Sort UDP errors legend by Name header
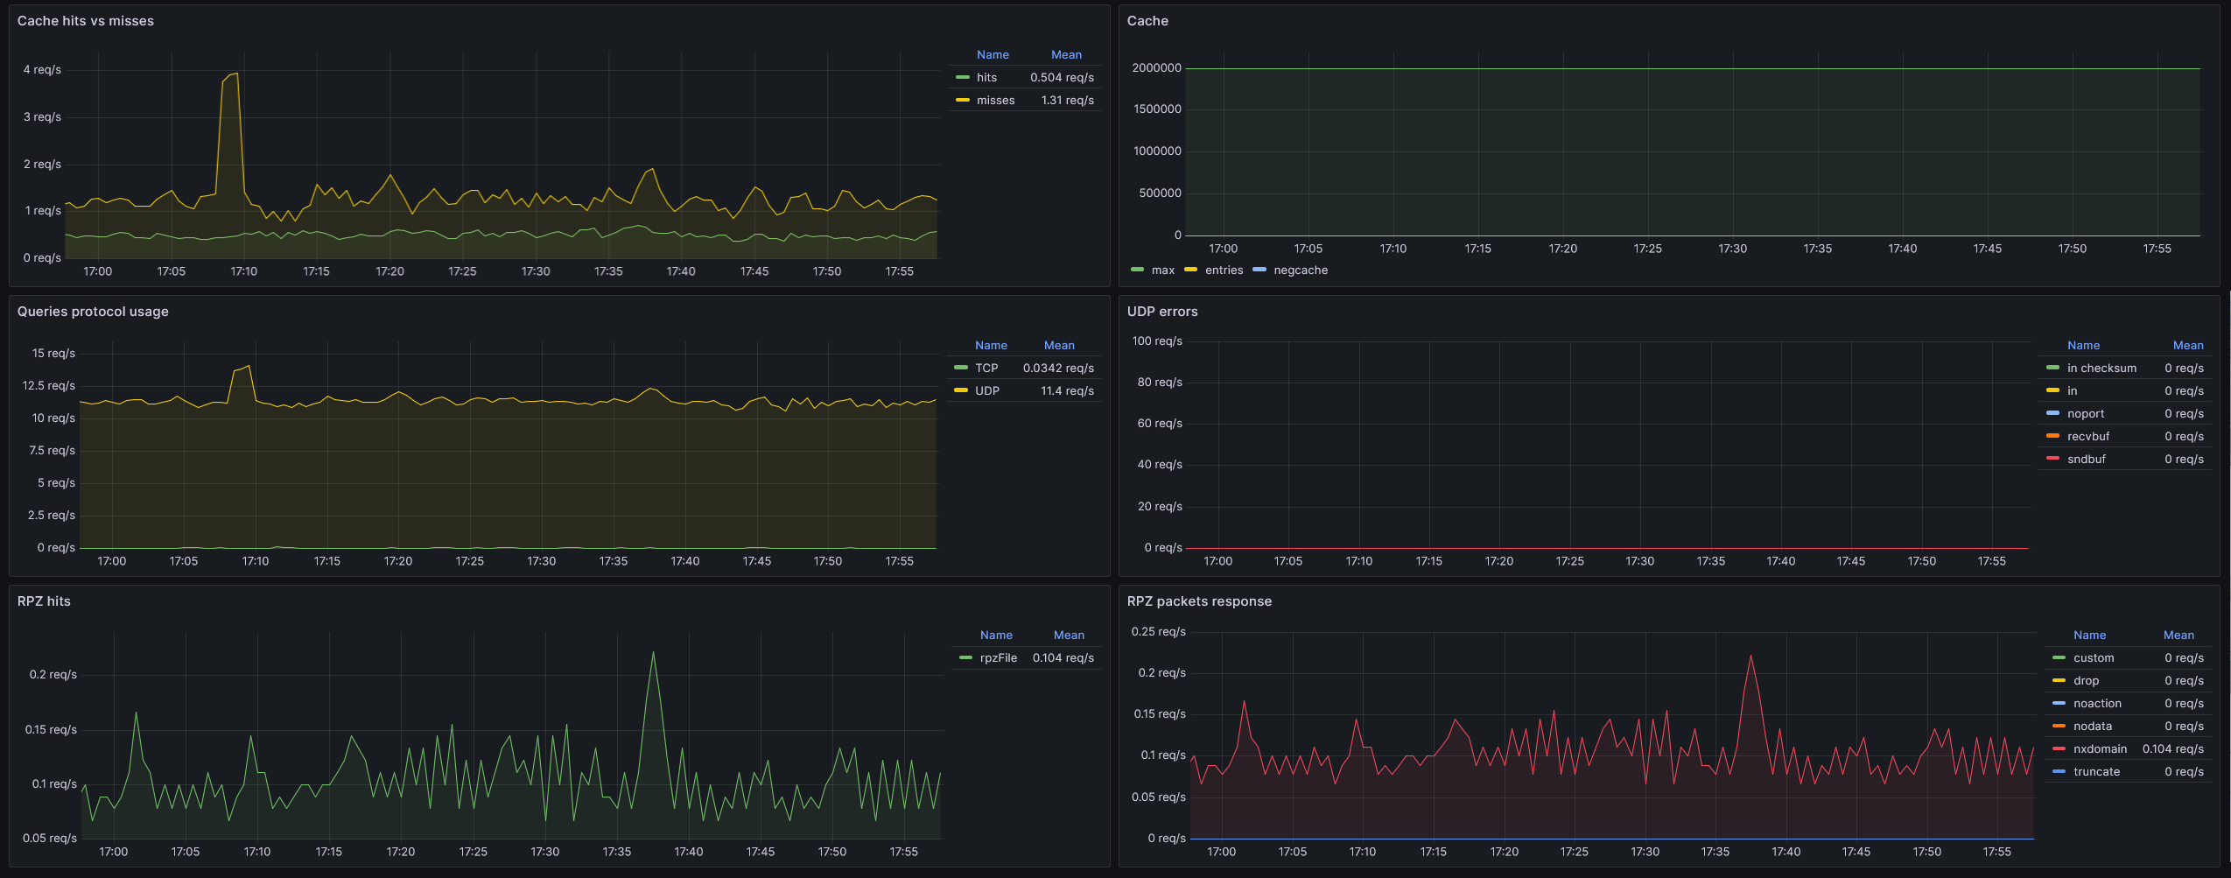Viewport: 2231px width, 878px height. [2083, 346]
